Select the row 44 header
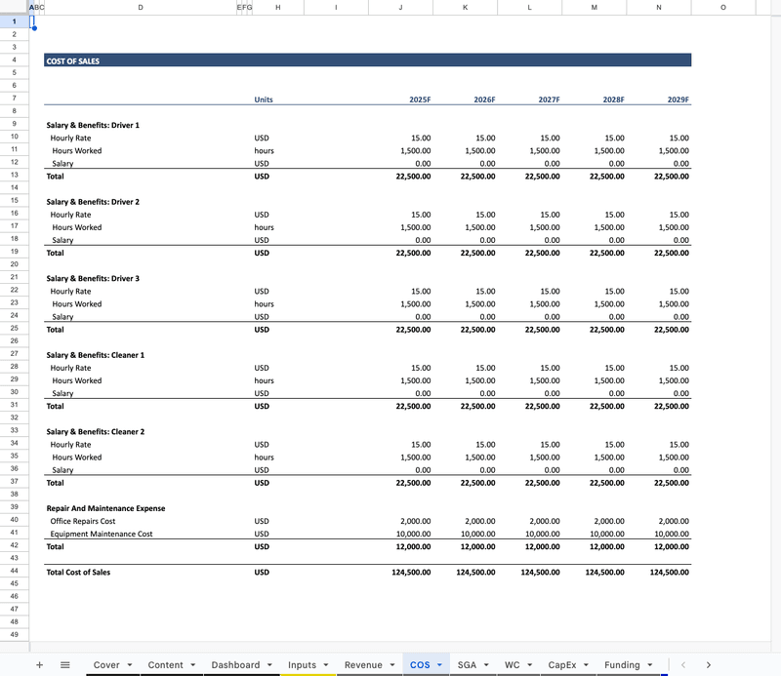Screen dimensions: 781x676 point(15,572)
